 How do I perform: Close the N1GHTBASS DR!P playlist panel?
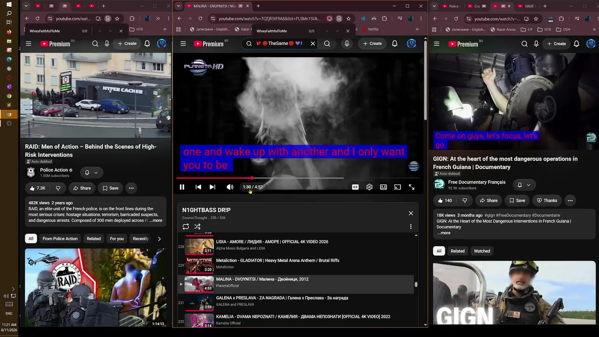pos(411,213)
